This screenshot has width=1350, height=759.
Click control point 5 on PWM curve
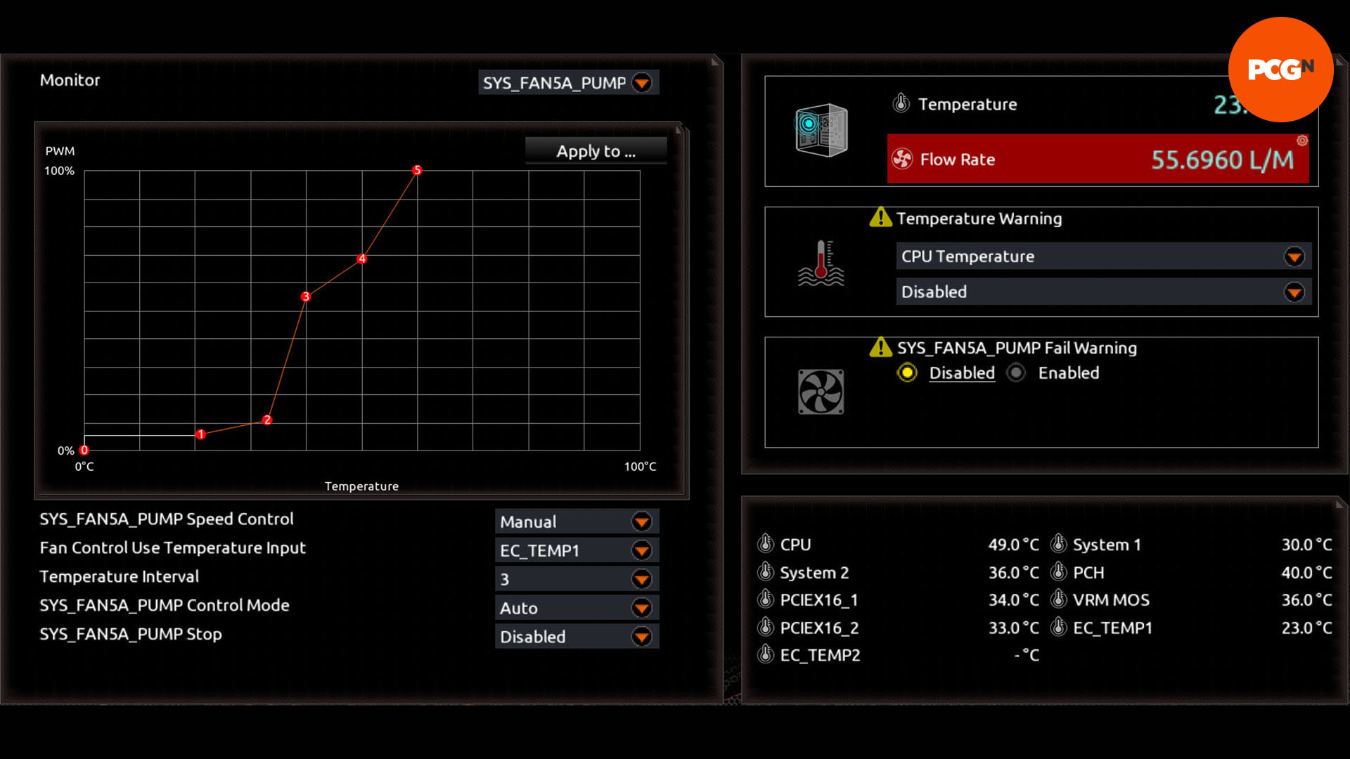tap(416, 169)
